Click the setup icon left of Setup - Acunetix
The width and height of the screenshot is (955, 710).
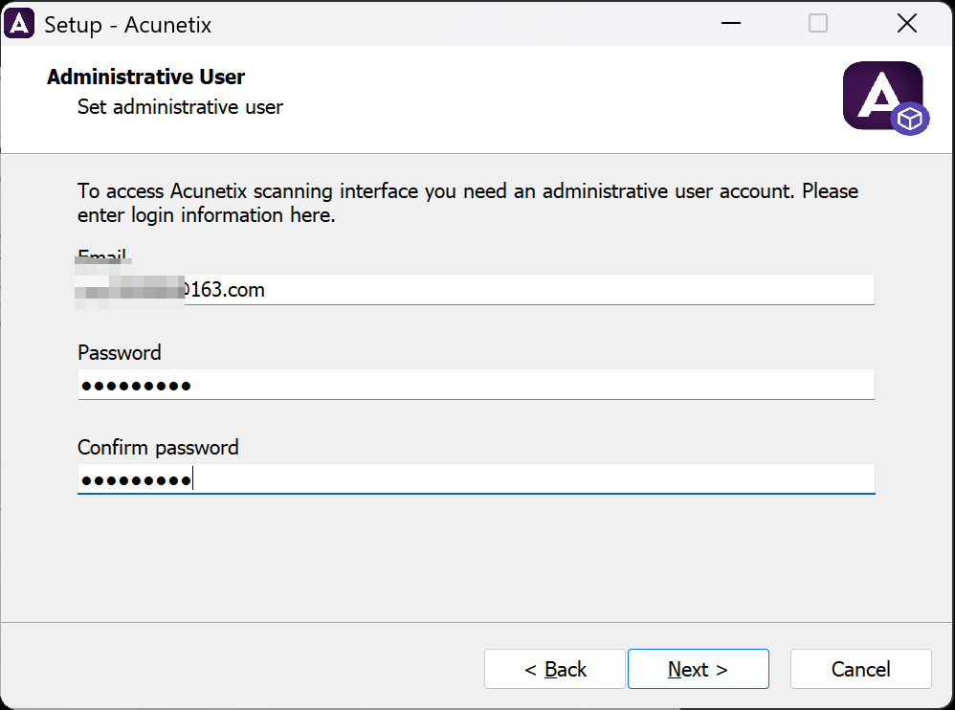pos(21,22)
